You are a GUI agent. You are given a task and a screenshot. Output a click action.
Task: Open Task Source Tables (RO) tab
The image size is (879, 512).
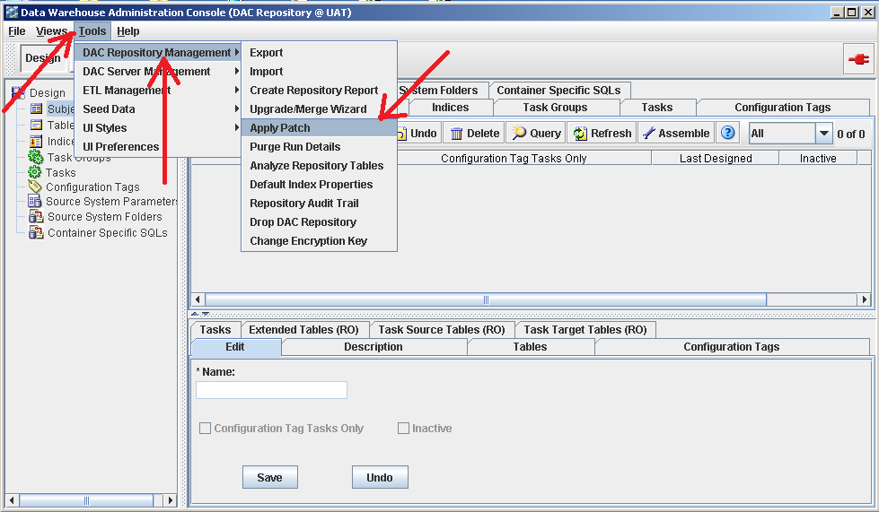(x=442, y=330)
